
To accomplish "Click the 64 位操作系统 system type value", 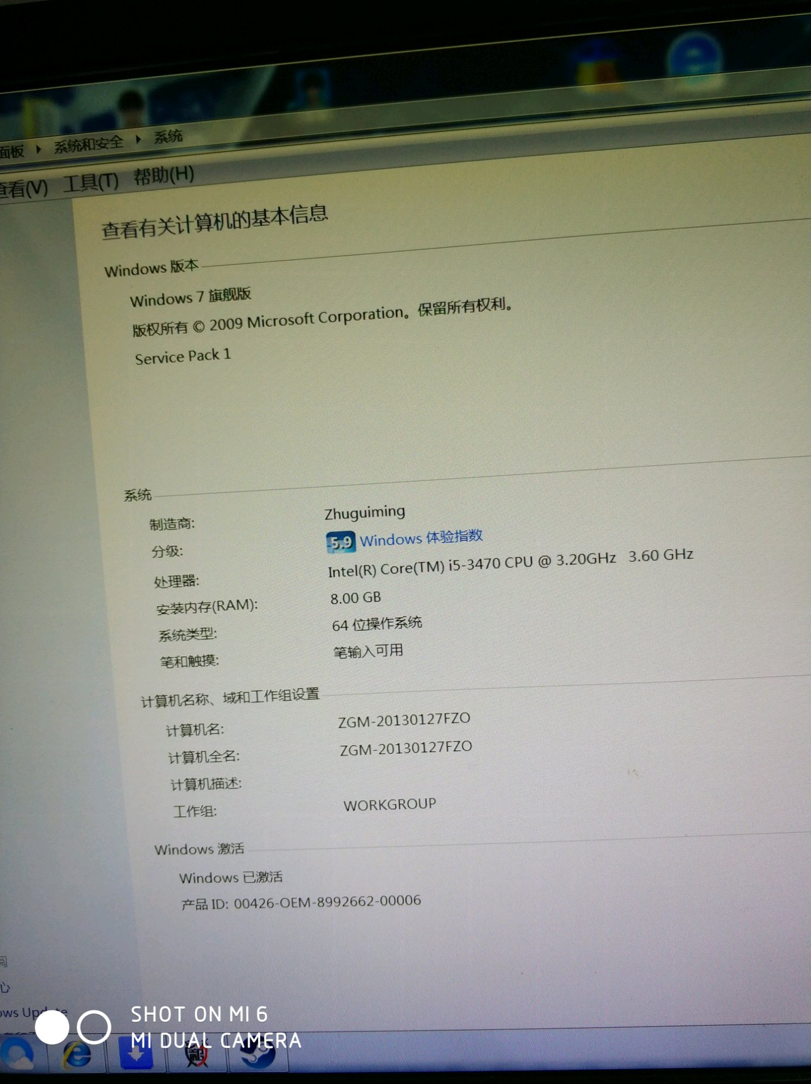I will pyautogui.click(x=377, y=624).
